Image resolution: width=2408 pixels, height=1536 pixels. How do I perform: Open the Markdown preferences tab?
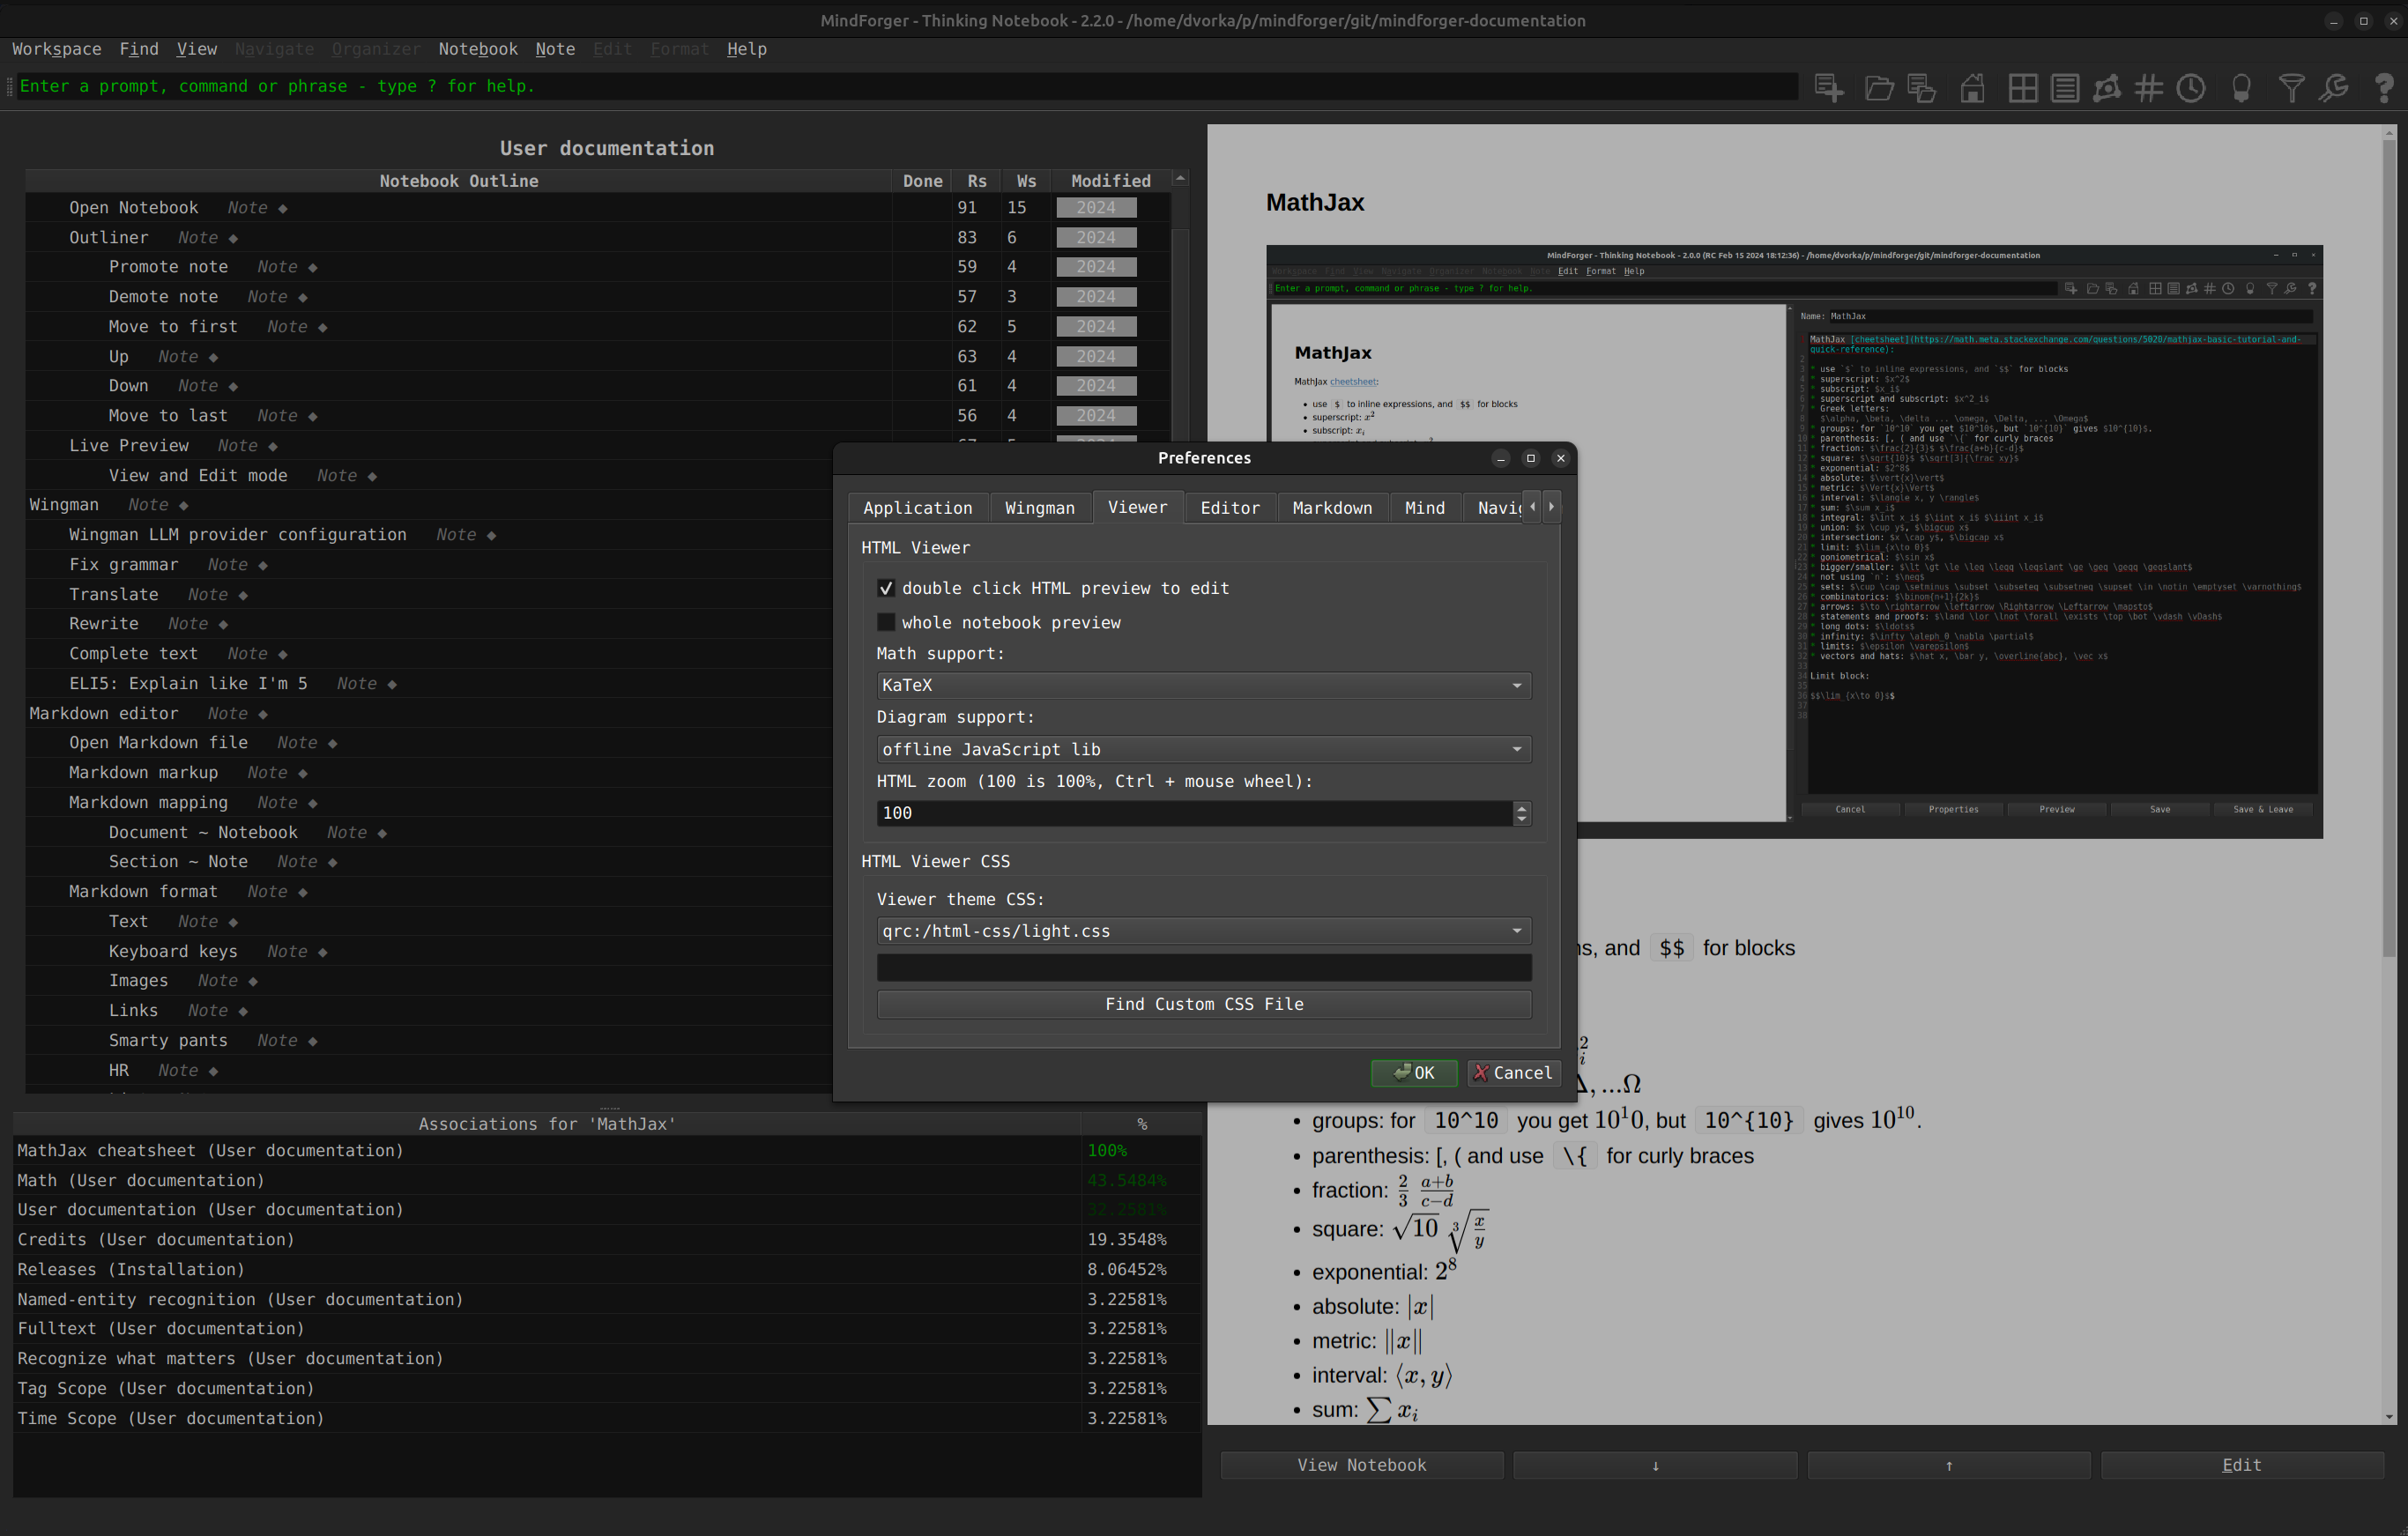(x=1332, y=508)
